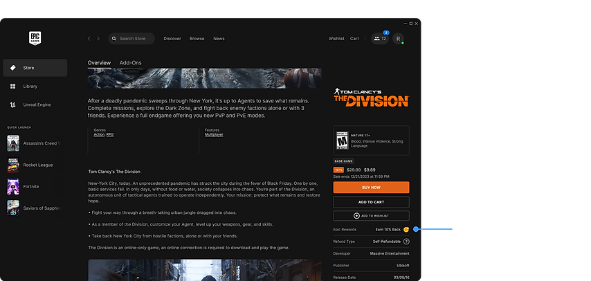Click the BUY NOW button
The image size is (591, 281).
(x=371, y=188)
